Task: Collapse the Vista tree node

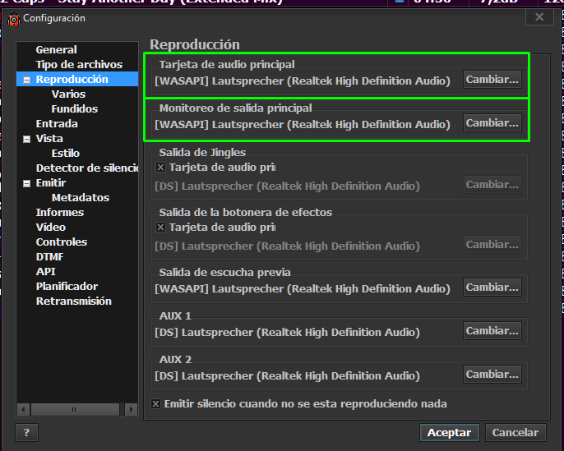Action: (x=27, y=139)
